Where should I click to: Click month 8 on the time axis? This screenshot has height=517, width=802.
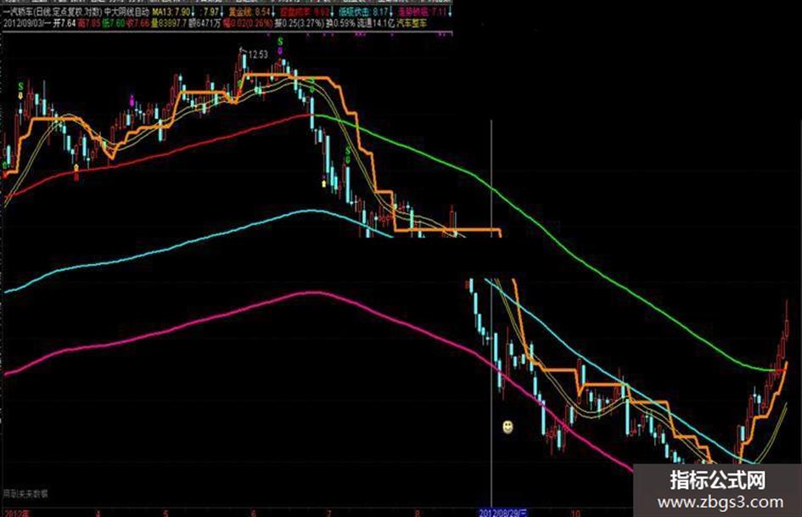coord(418,513)
